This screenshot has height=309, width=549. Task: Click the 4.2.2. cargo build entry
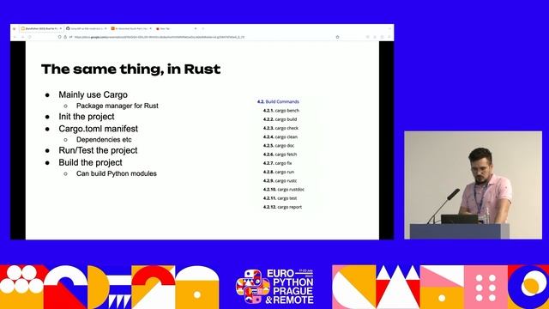click(280, 119)
